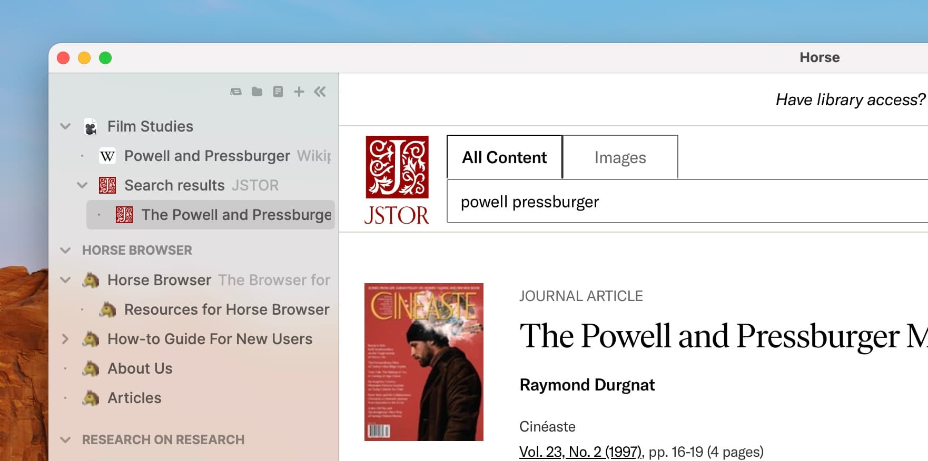Click the JSTOR logo in page header
Screen dimensions: 928x461
pos(397,180)
